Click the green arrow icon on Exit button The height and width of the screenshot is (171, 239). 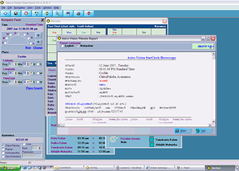(198, 131)
